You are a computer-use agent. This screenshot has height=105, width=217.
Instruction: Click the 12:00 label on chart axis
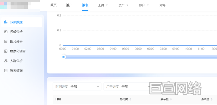(213, 49)
